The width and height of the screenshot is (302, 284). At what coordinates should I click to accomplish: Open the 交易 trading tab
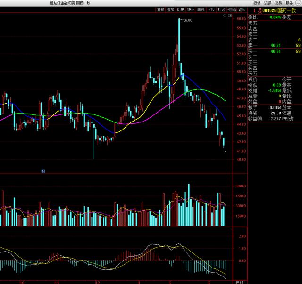coord(278,3)
